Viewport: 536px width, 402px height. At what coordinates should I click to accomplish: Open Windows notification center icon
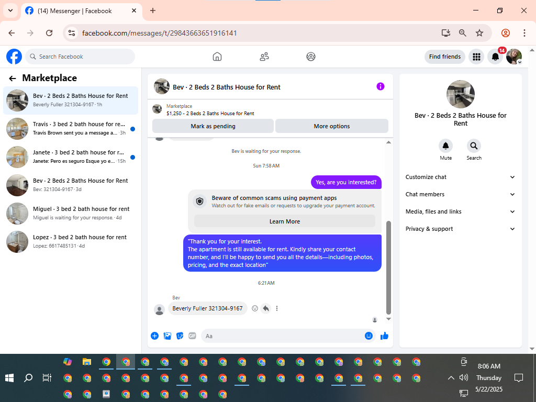(x=519, y=378)
